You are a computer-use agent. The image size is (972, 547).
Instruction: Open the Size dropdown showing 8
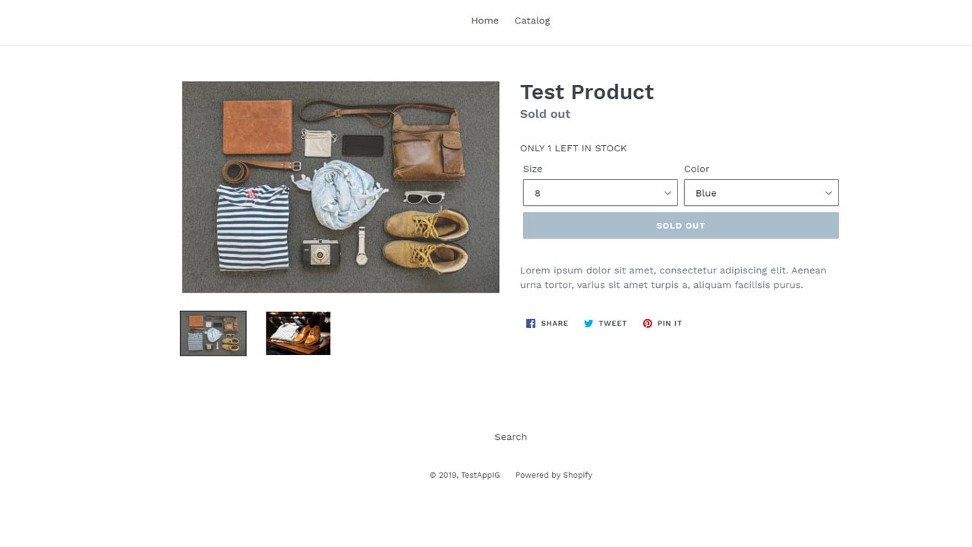(x=600, y=193)
